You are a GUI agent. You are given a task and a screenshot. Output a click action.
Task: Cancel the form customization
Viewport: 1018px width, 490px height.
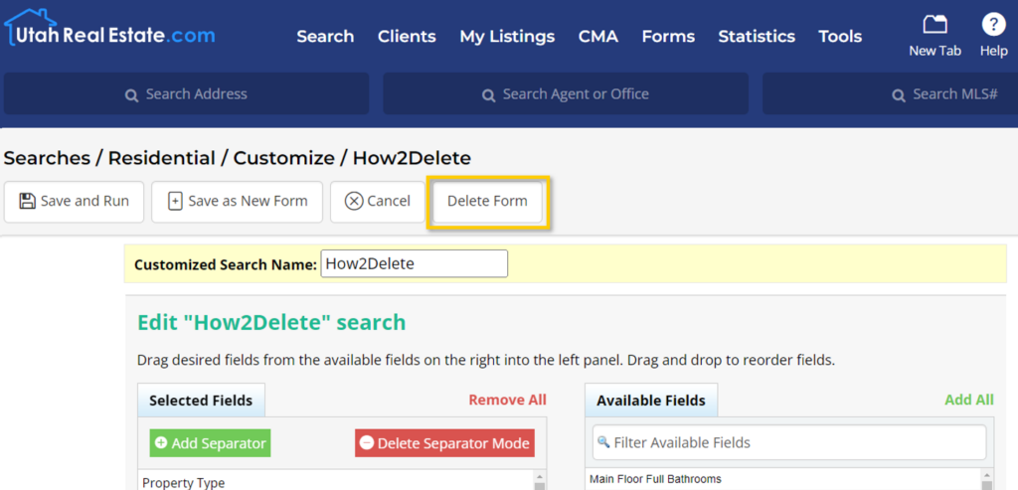[377, 201]
